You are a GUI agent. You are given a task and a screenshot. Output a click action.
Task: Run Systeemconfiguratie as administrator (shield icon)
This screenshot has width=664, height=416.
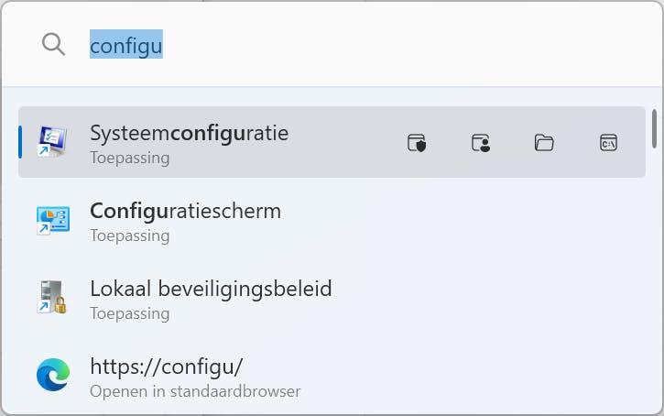point(417,142)
